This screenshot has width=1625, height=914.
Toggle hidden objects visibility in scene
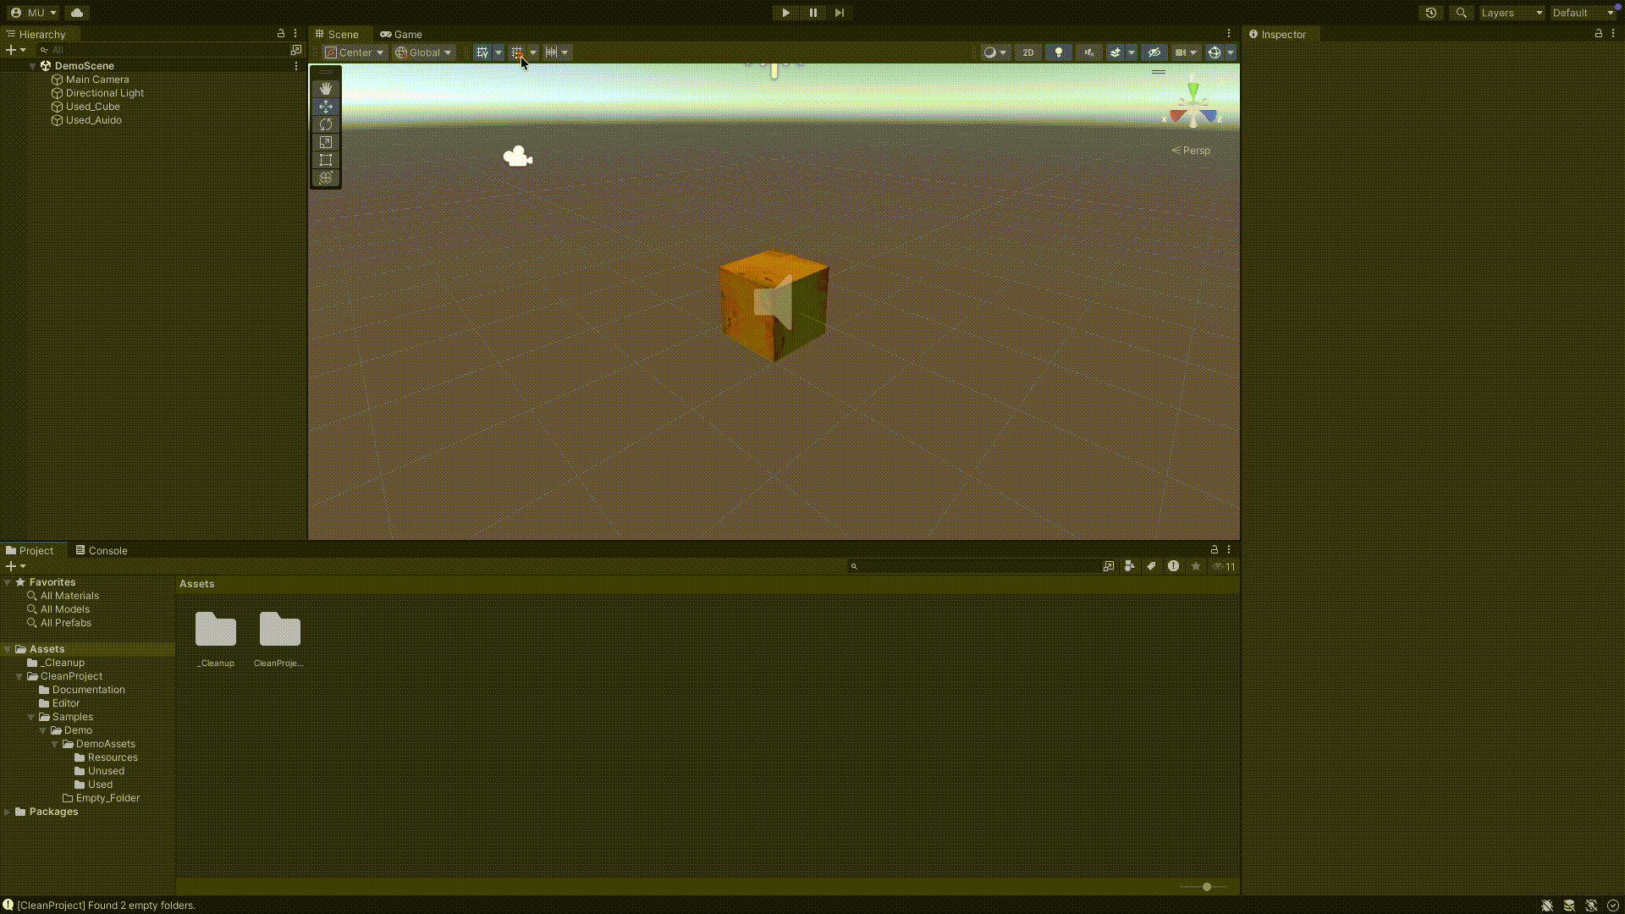point(1154,52)
